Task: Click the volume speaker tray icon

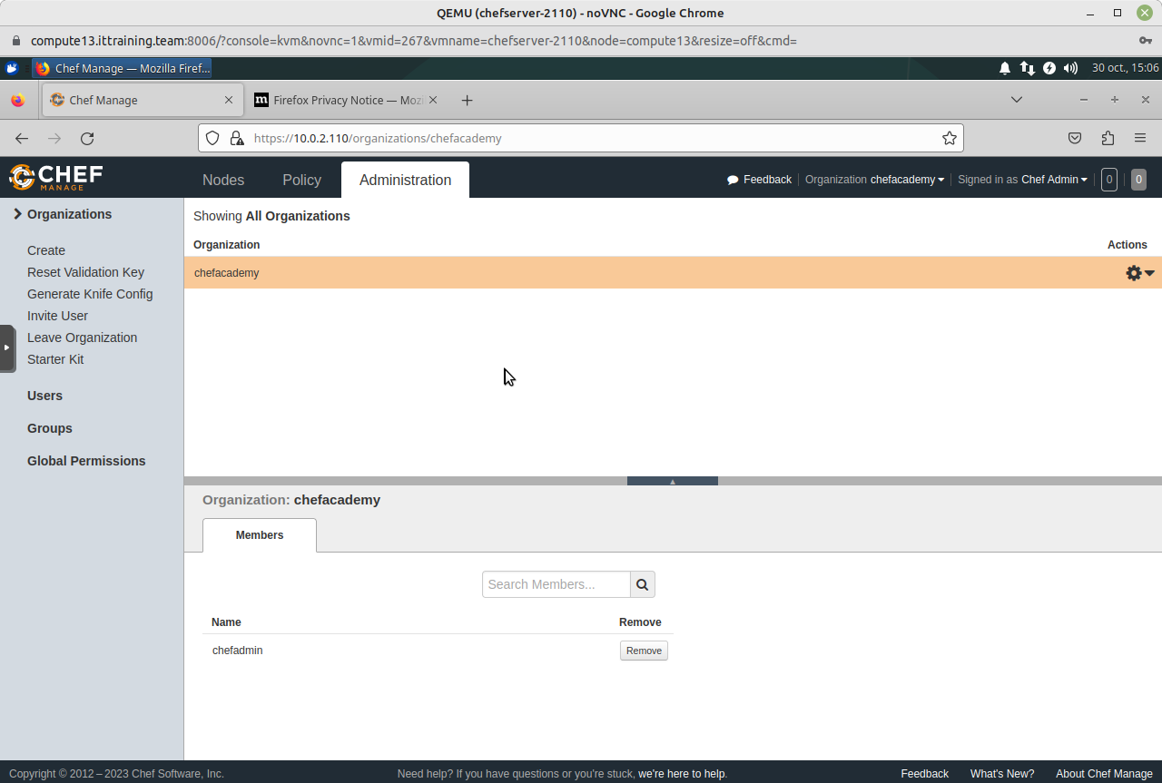Action: [1071, 68]
